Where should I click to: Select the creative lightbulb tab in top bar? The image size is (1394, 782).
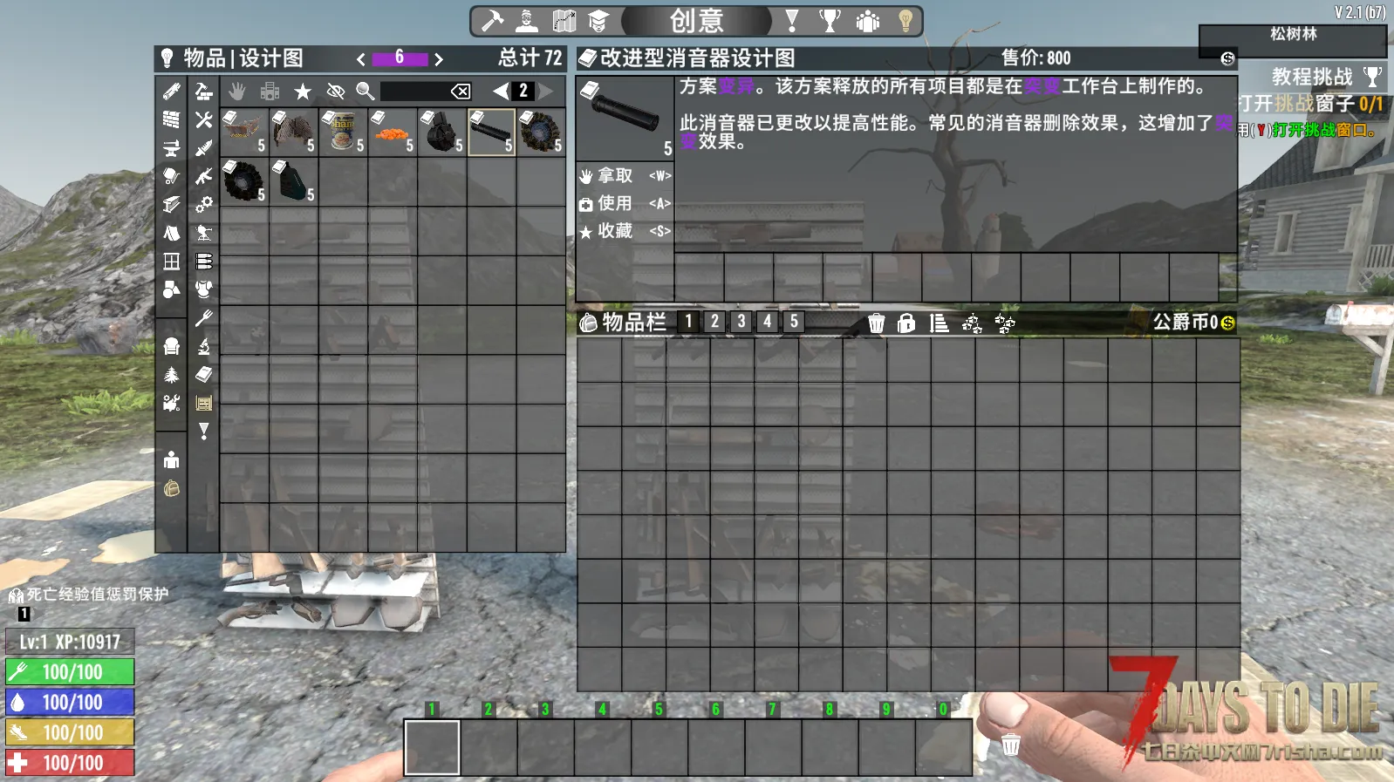pyautogui.click(x=905, y=20)
